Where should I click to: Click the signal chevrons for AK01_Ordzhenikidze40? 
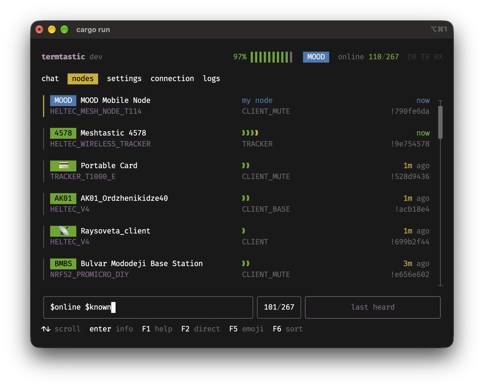[246, 198]
